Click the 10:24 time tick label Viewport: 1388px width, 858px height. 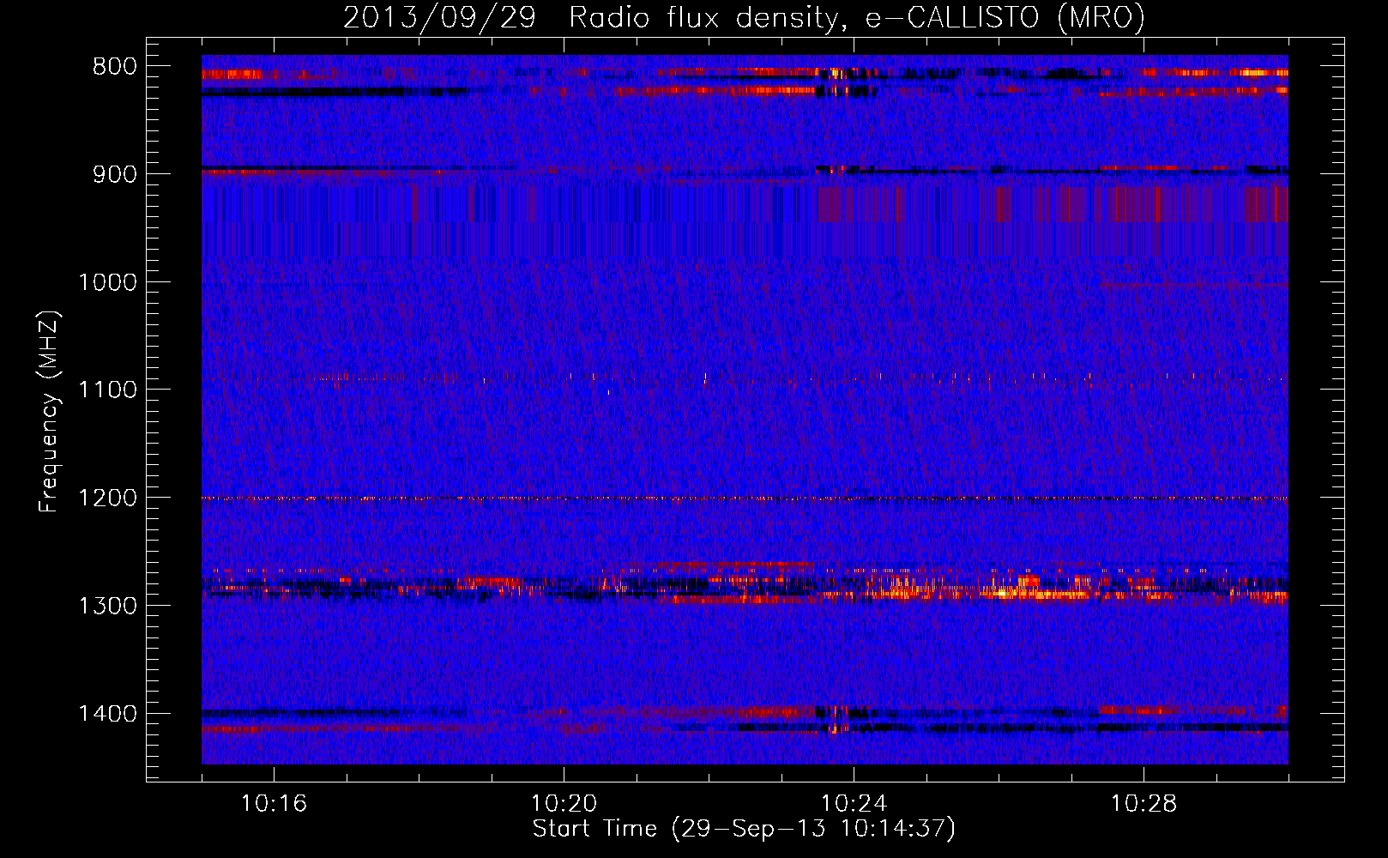(854, 804)
